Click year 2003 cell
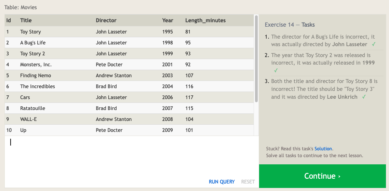 point(167,76)
